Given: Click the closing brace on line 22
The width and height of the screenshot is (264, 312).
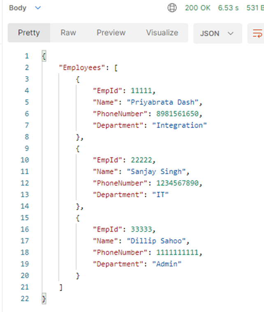Looking at the screenshot, I should 44,299.
